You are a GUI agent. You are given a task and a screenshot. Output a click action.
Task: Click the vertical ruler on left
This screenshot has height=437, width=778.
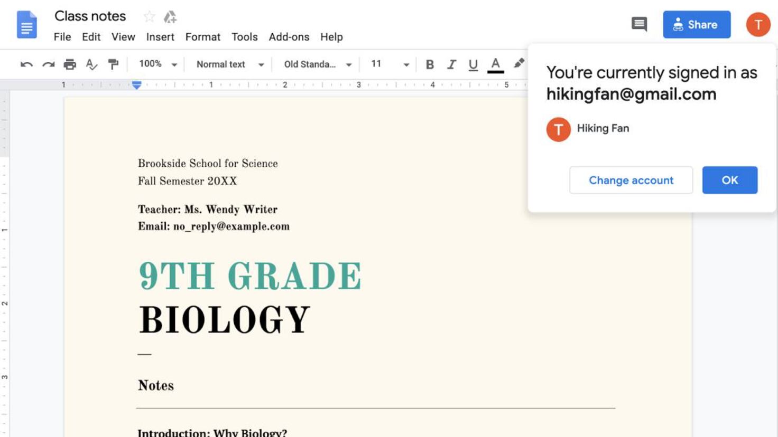(x=5, y=264)
